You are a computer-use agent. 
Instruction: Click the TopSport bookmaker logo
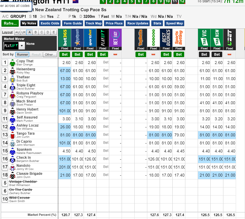point(77,38)
